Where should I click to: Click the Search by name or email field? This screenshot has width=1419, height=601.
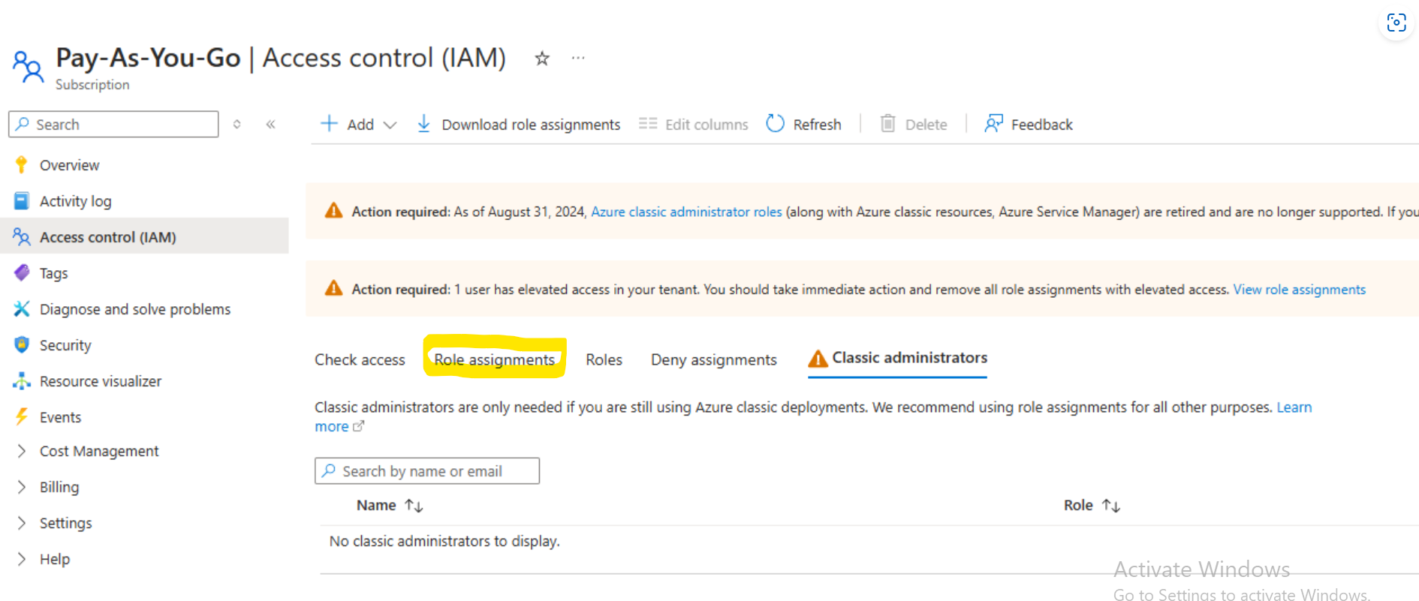(426, 470)
